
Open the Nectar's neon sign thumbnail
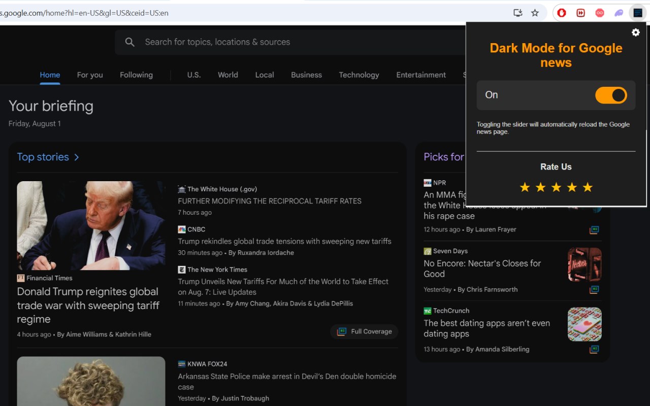coord(584,265)
